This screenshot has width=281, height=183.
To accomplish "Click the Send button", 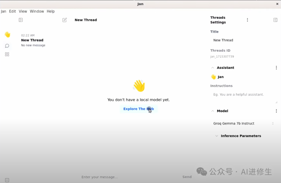I will coord(187,177).
